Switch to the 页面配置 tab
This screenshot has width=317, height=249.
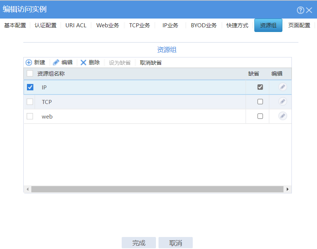[x=299, y=25]
